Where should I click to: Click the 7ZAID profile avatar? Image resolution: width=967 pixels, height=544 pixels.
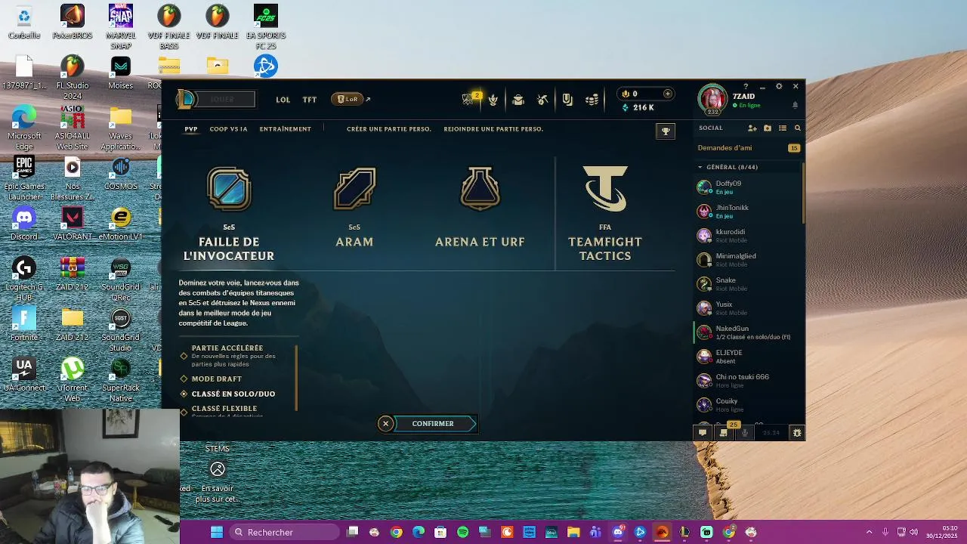tap(712, 100)
